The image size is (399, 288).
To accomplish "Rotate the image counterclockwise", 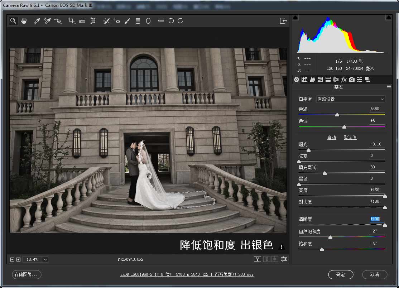I will pyautogui.click(x=171, y=21).
